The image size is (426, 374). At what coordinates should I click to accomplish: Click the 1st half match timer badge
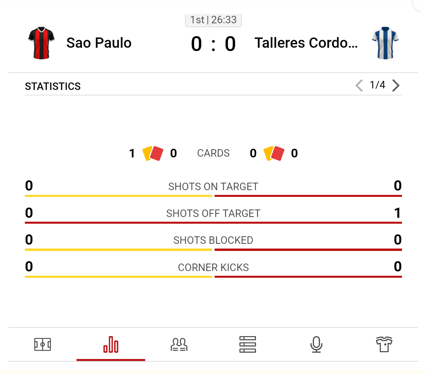coord(213,20)
